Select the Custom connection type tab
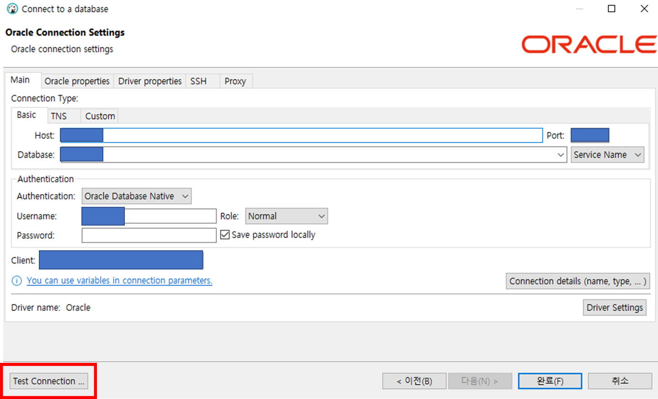 pos(100,116)
